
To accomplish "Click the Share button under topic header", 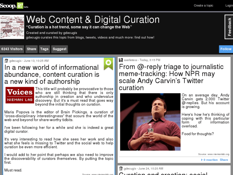I will pos(31,49).
